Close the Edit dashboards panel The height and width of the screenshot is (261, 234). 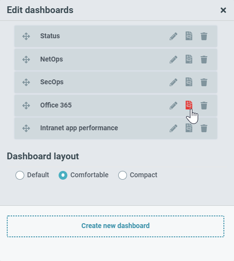coord(223,10)
